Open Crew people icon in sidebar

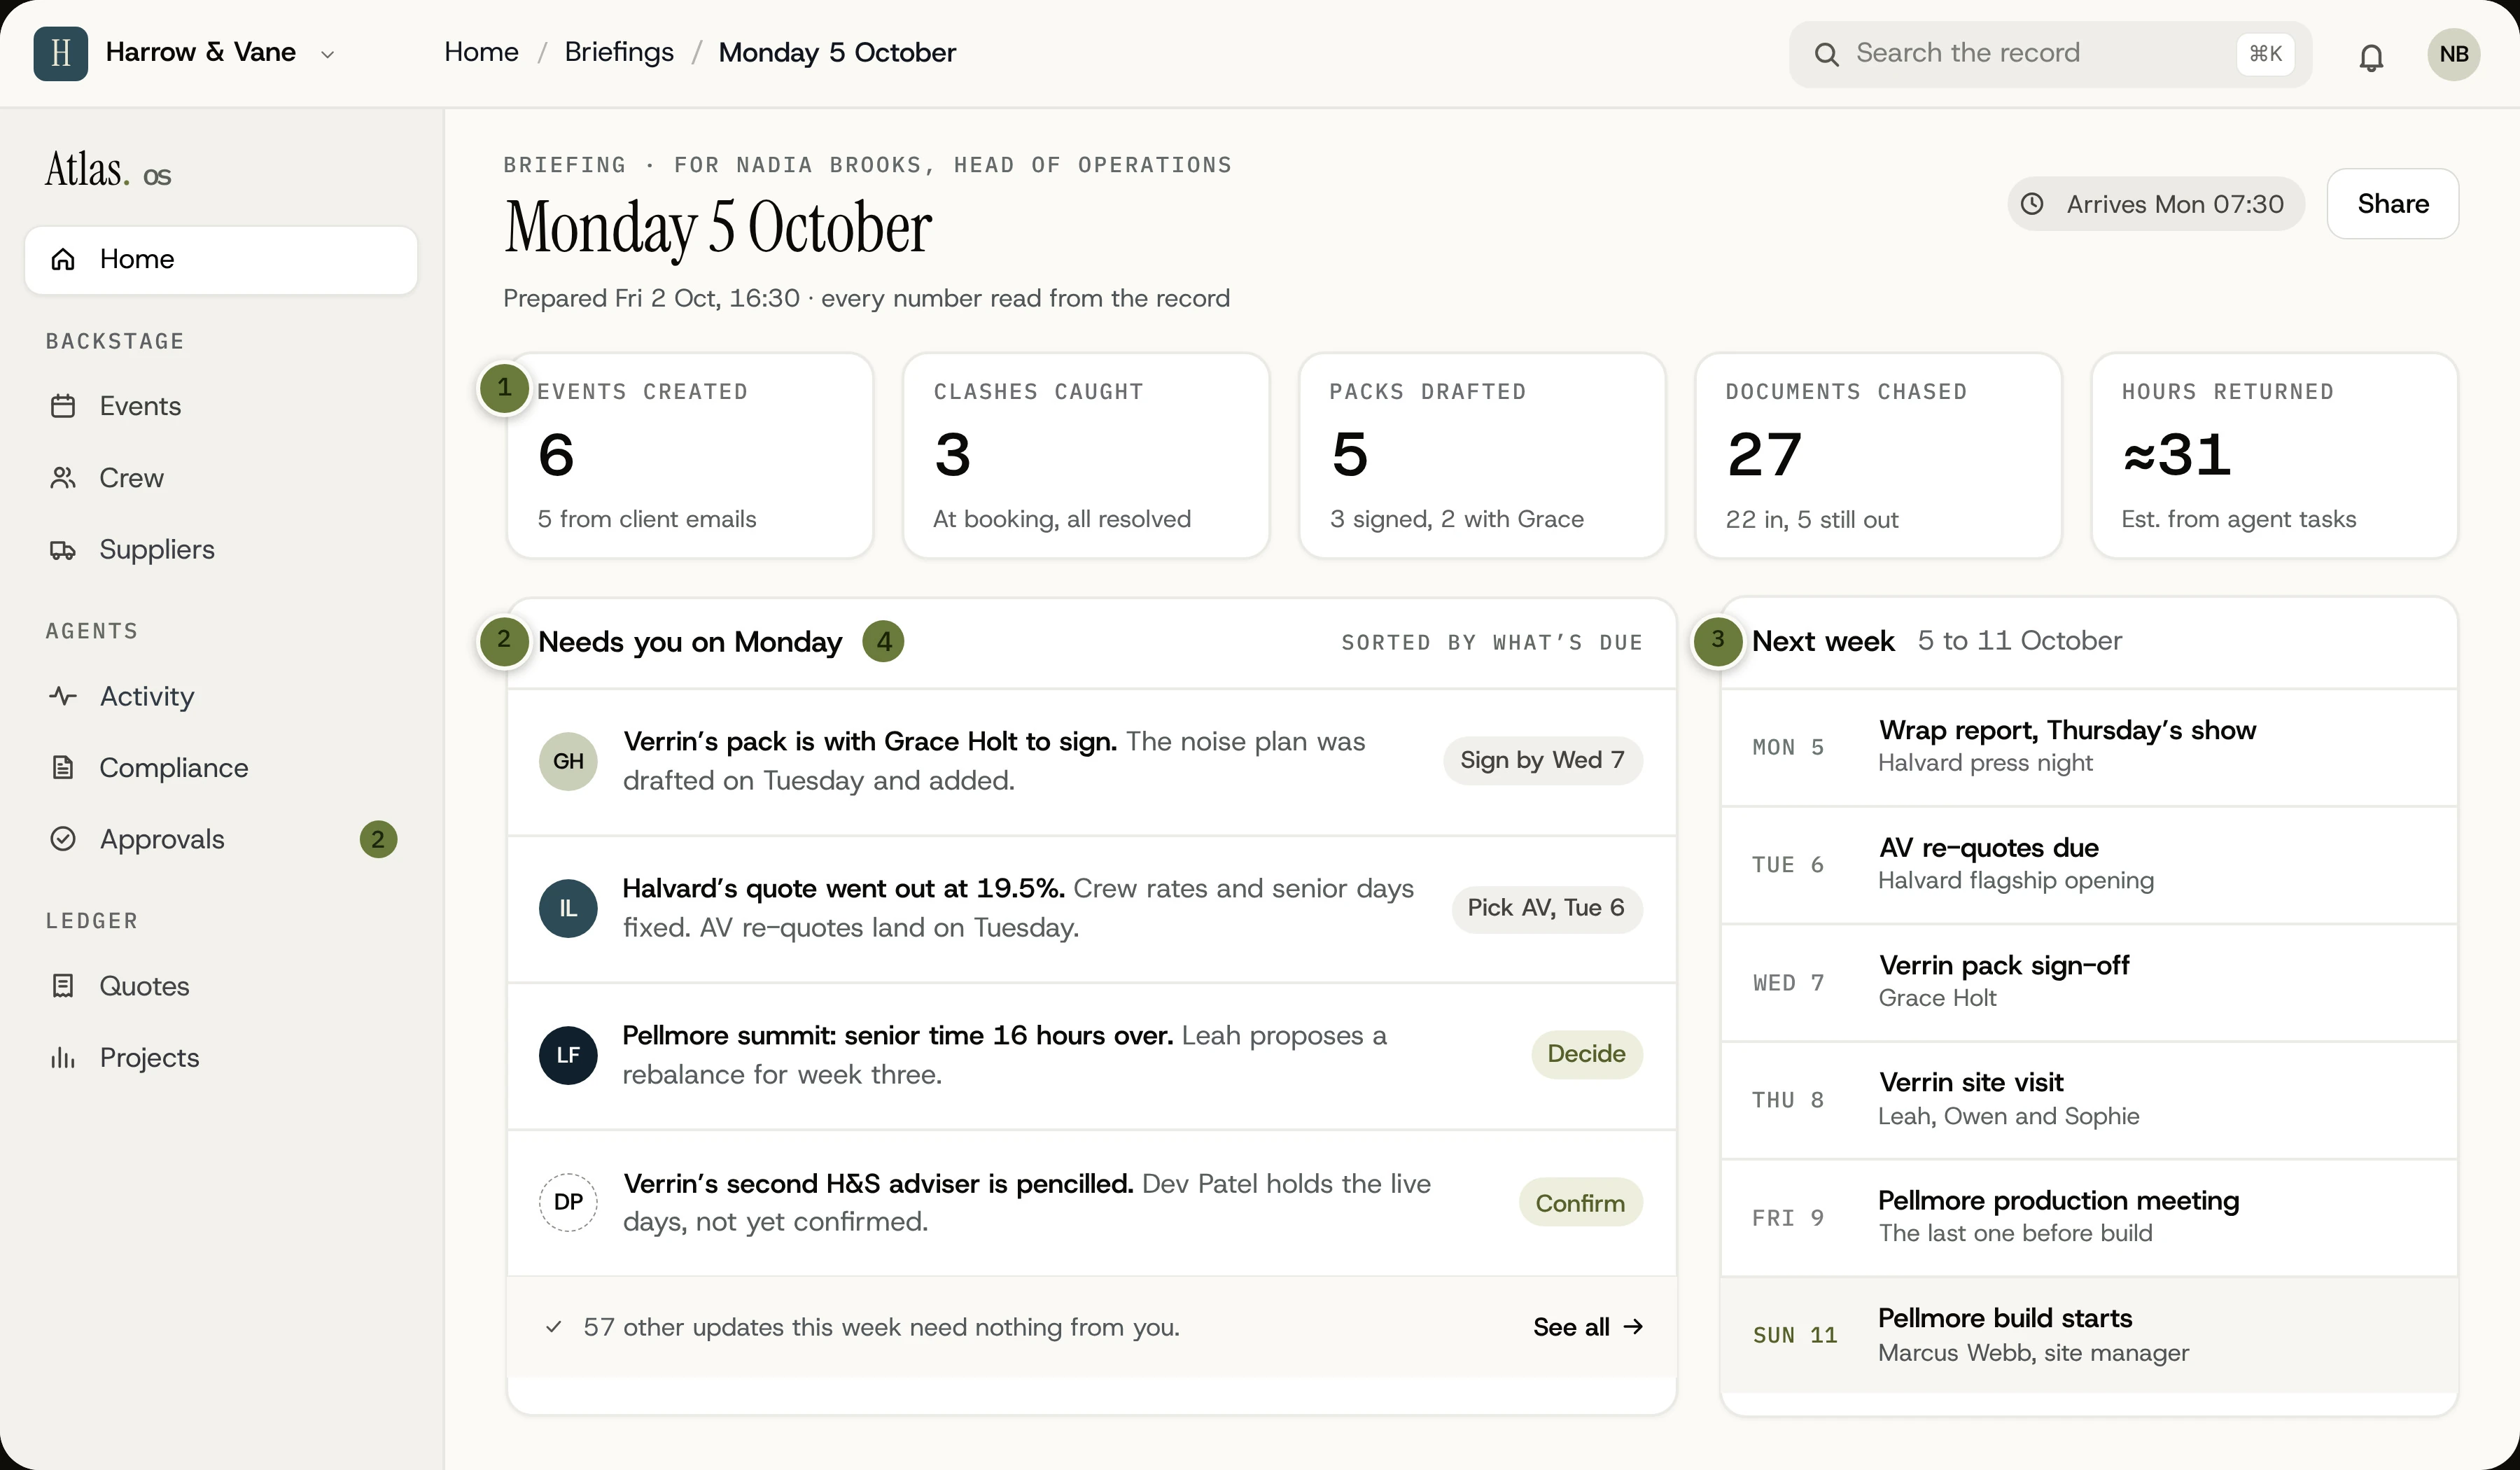pyautogui.click(x=63, y=478)
